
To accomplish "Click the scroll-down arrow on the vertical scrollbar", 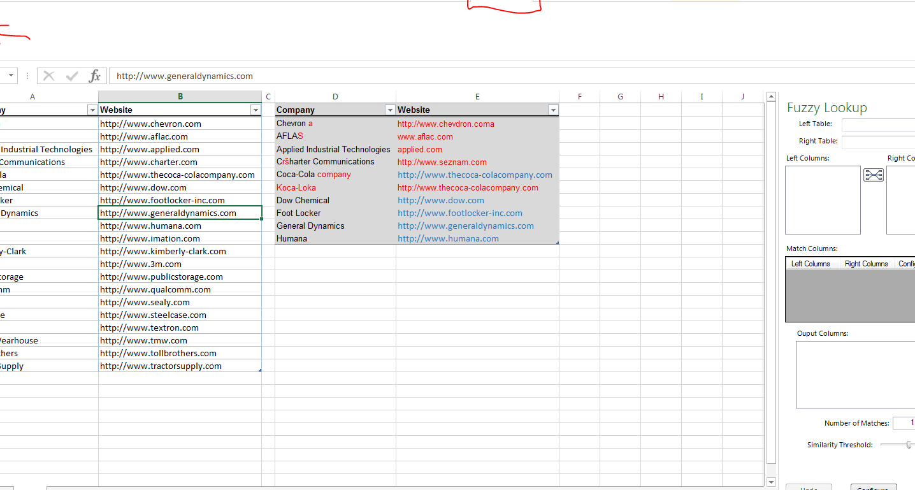I will pyautogui.click(x=771, y=482).
